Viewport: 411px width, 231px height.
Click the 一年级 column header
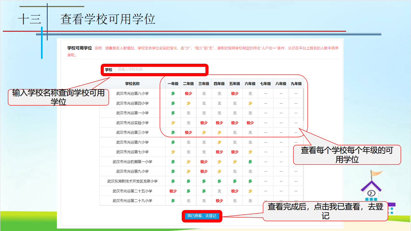(x=173, y=84)
